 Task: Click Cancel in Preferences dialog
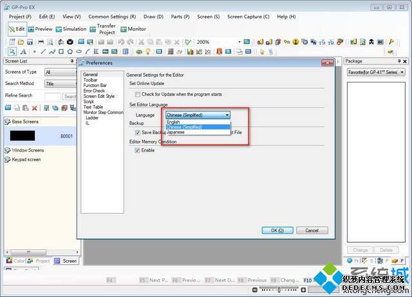312,231
